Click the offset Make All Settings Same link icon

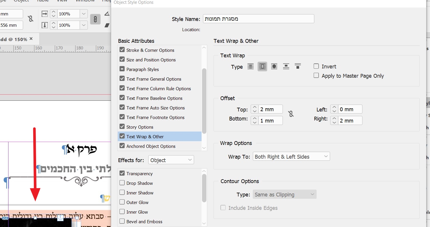click(291, 114)
